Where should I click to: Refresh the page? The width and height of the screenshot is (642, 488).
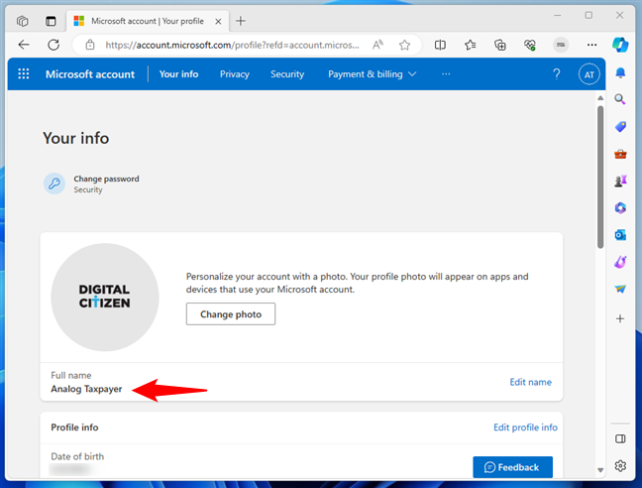pyautogui.click(x=53, y=45)
